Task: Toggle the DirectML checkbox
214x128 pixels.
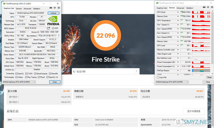Action: (50, 74)
